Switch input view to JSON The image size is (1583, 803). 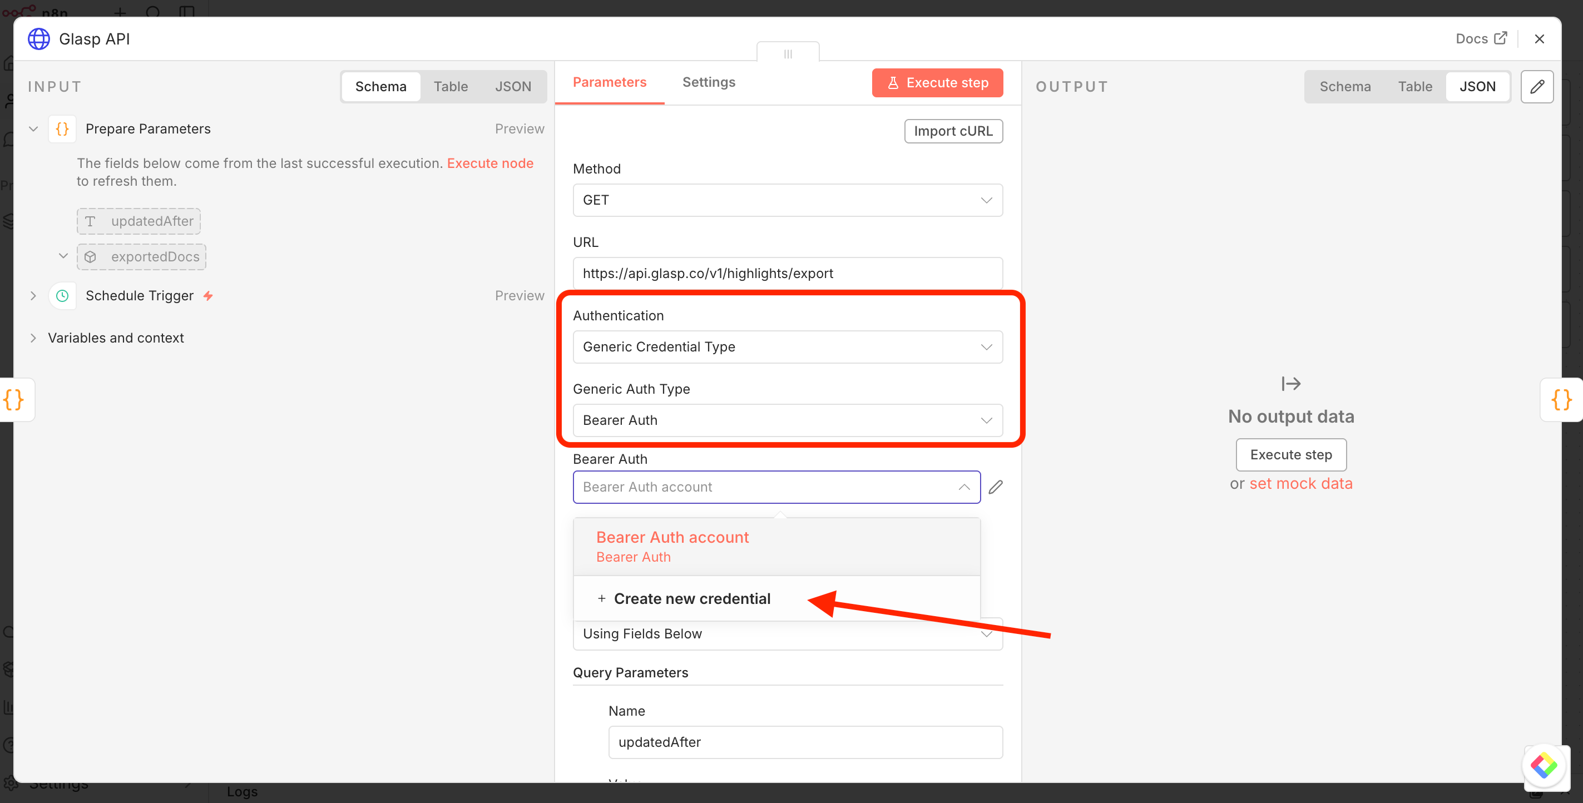tap(512, 87)
